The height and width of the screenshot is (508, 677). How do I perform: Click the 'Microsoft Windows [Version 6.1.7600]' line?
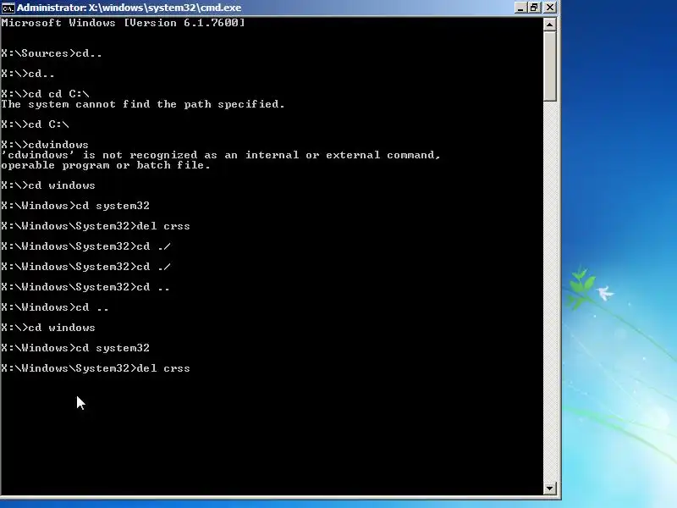[x=123, y=23]
